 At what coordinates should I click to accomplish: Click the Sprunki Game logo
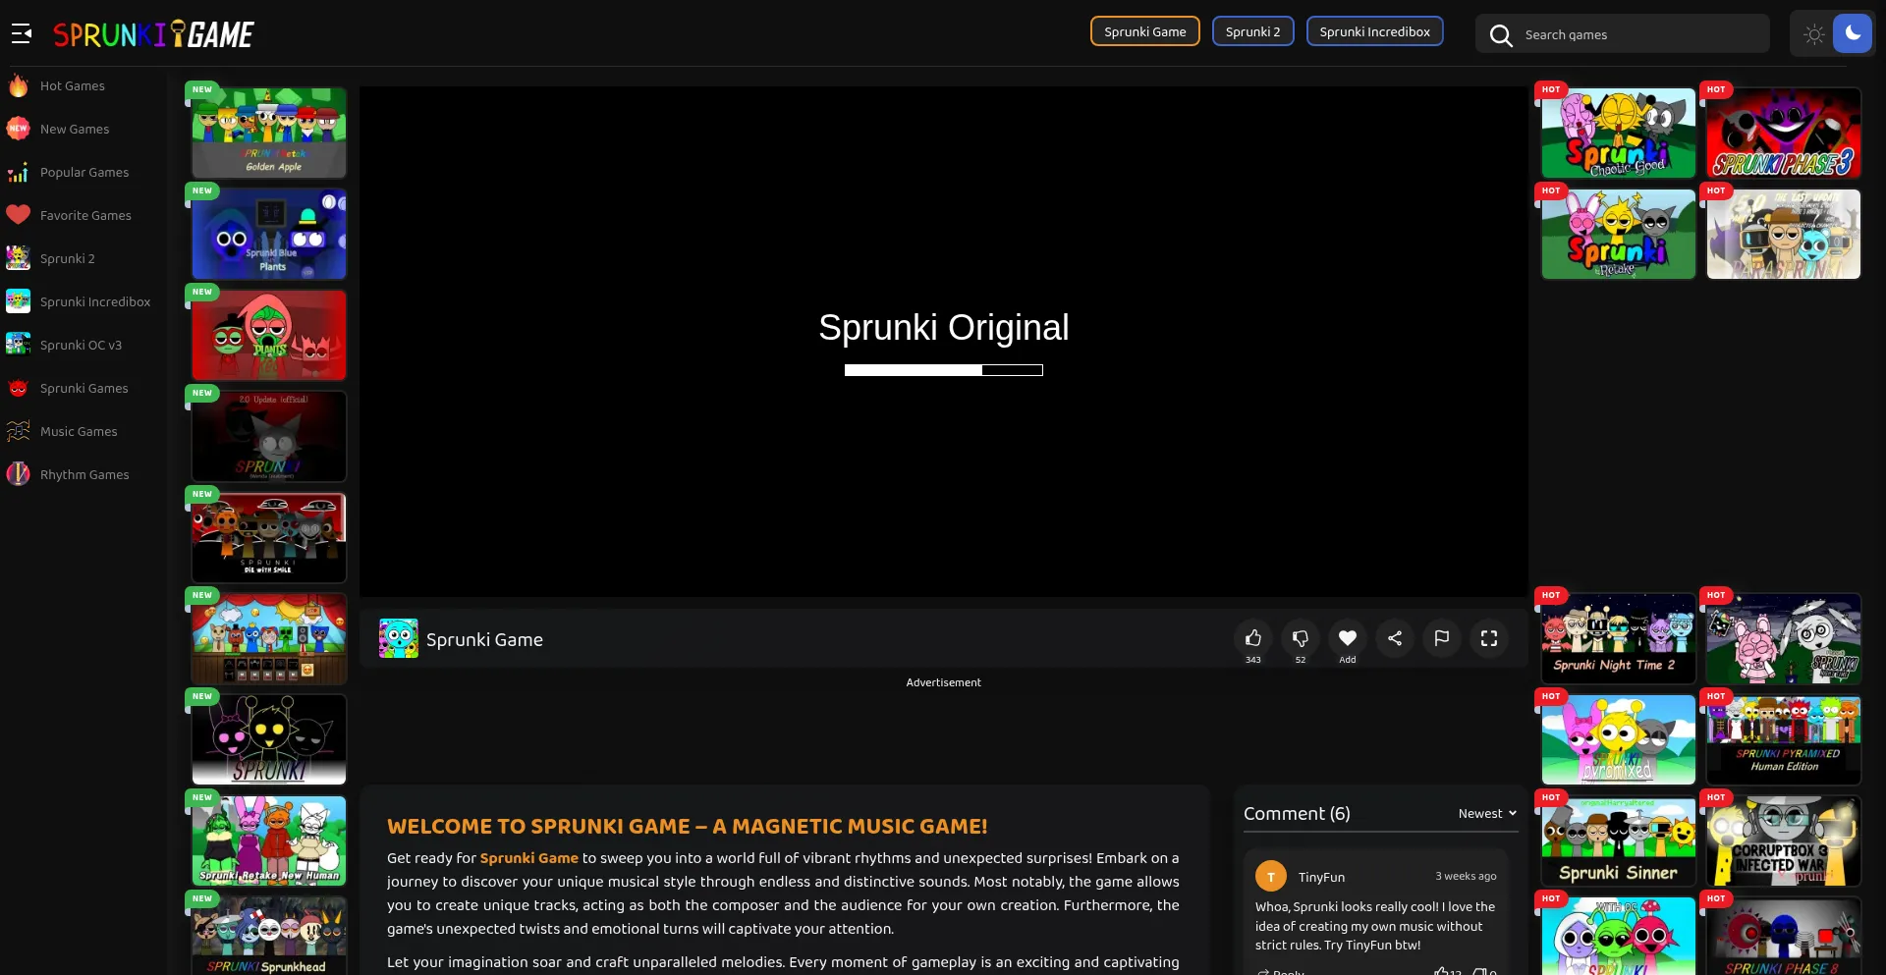(153, 34)
